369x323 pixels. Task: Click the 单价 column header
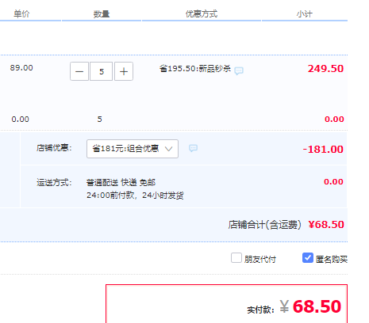coord(21,13)
